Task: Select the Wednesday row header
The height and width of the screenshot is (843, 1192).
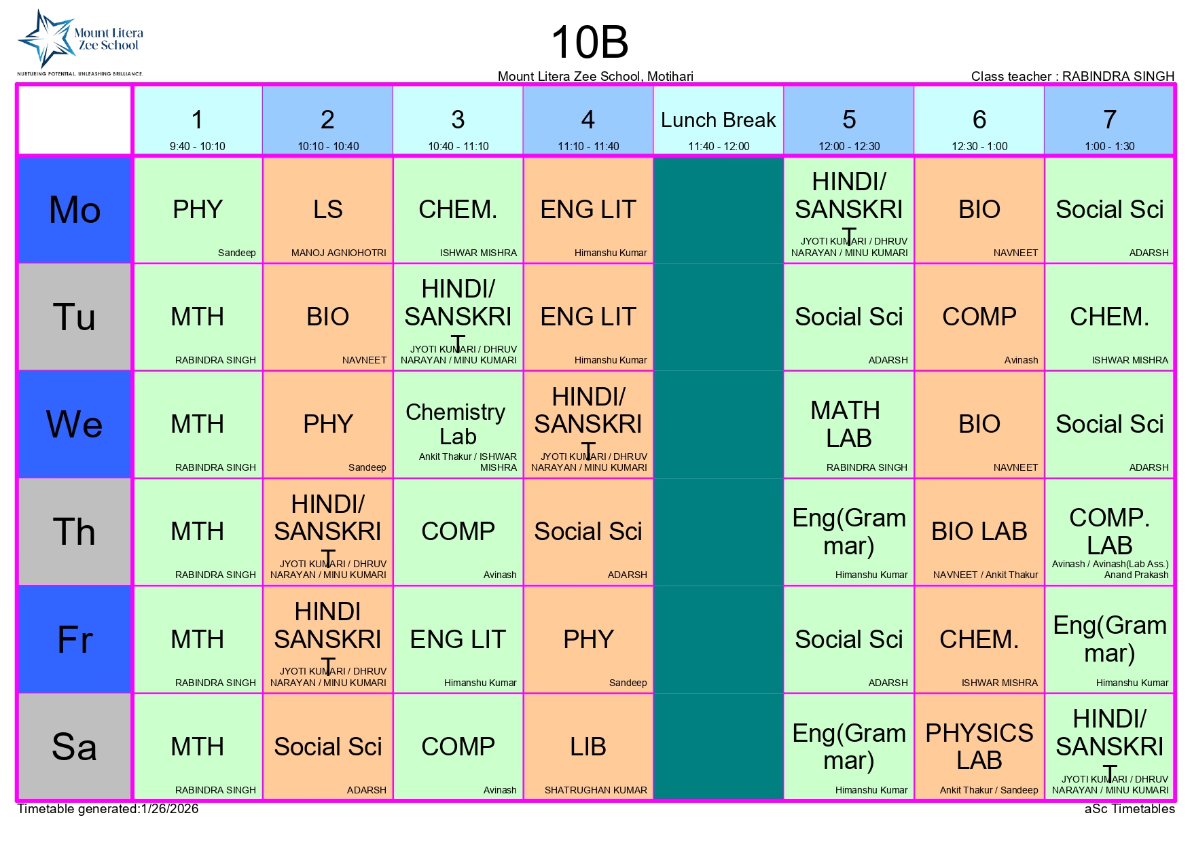Action: (75, 425)
